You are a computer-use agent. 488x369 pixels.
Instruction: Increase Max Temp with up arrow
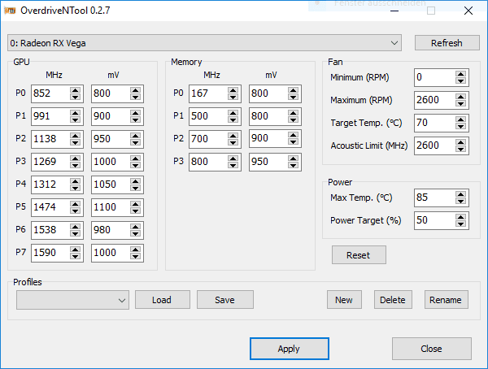point(460,194)
